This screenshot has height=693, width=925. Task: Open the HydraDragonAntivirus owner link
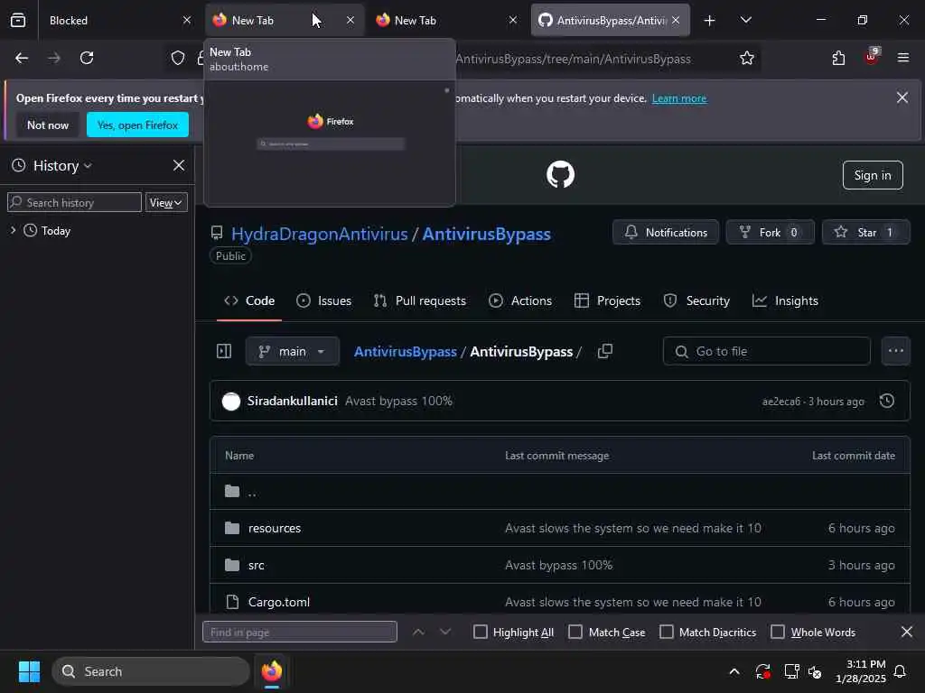(x=319, y=234)
